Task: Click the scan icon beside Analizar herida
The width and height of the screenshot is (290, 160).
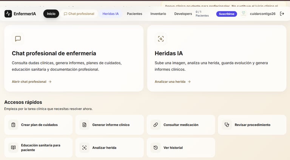Action: tap(84, 148)
